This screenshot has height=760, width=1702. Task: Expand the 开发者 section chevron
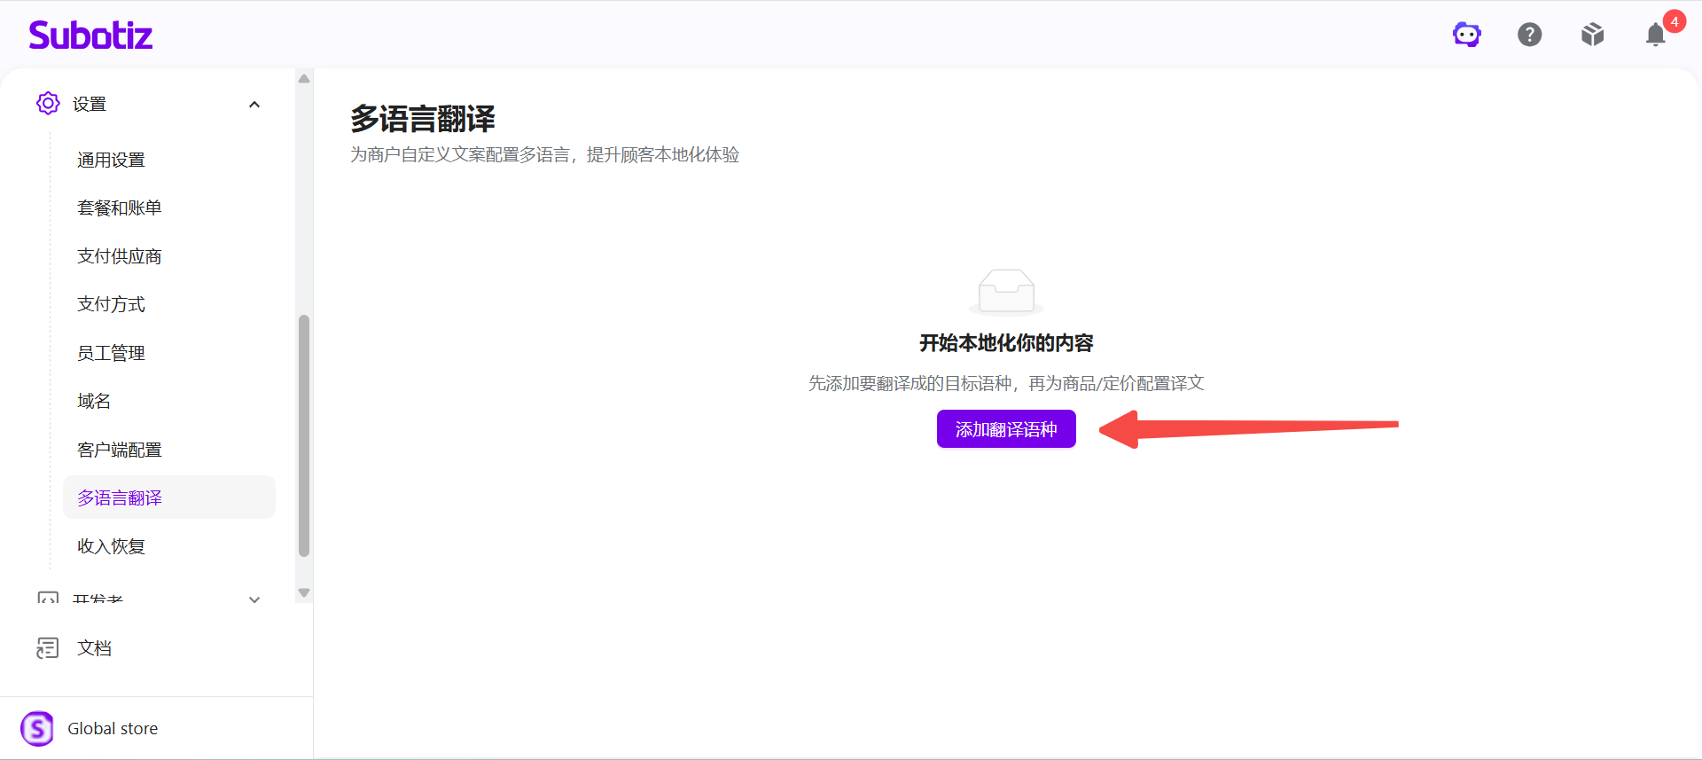point(254,599)
